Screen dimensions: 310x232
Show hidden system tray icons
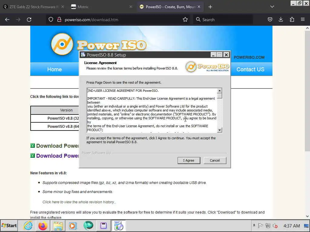(x=254, y=225)
